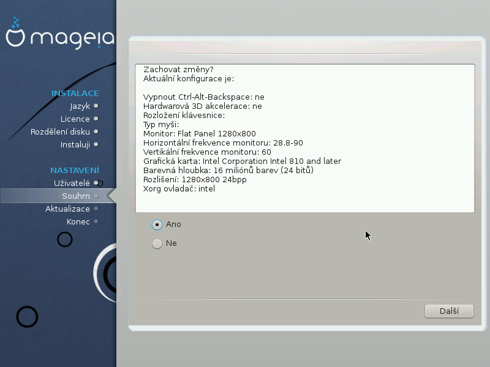Click the 'Zachovat změny?' text
Image resolution: width=490 pixels, height=367 pixels.
178,70
